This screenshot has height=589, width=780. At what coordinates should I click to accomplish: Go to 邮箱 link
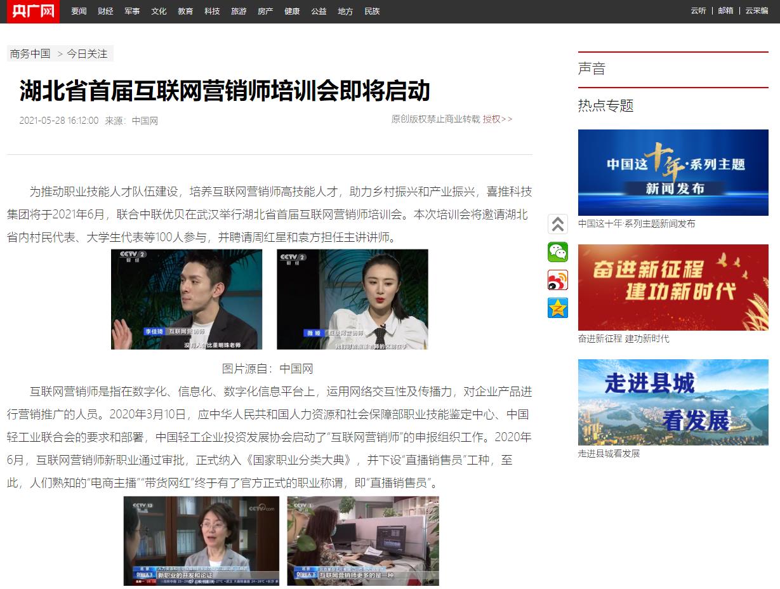(725, 11)
